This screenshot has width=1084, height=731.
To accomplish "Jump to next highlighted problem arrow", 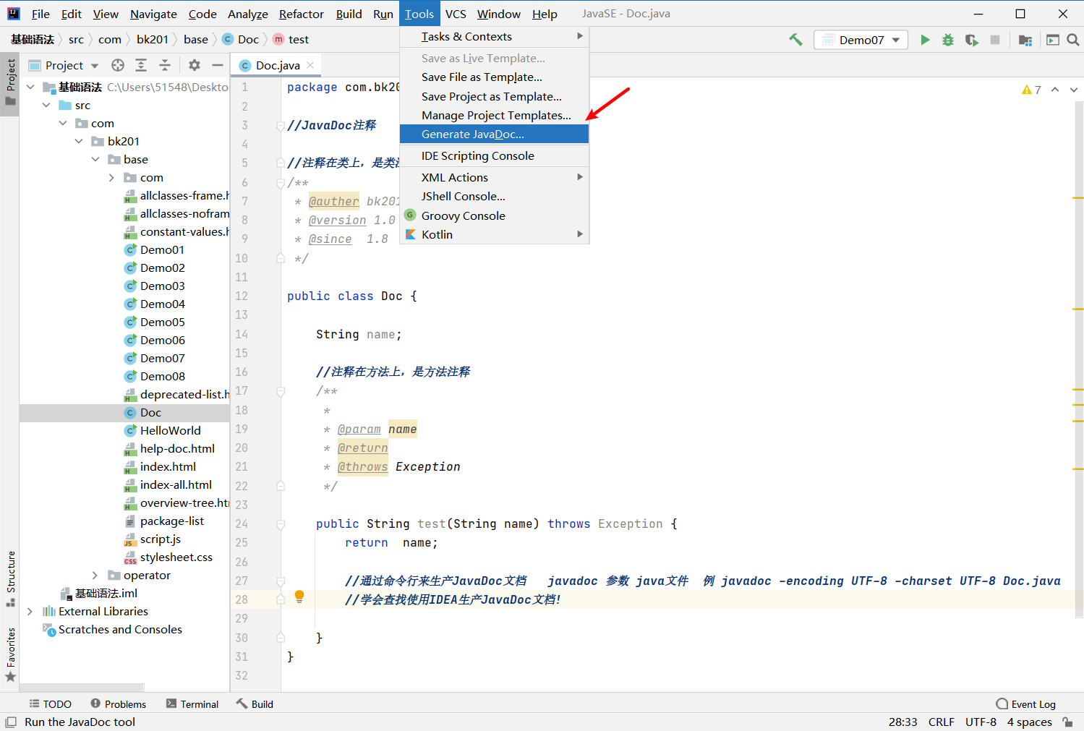I will [1074, 90].
